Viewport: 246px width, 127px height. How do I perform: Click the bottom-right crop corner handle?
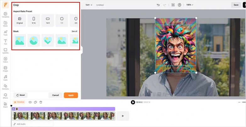click(x=196, y=72)
